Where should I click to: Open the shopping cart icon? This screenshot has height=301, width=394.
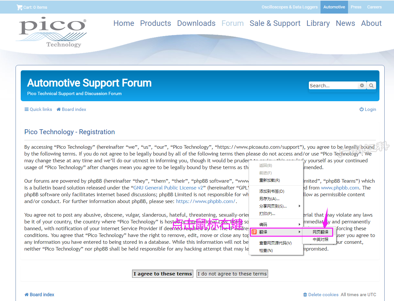pyautogui.click(x=19, y=7)
